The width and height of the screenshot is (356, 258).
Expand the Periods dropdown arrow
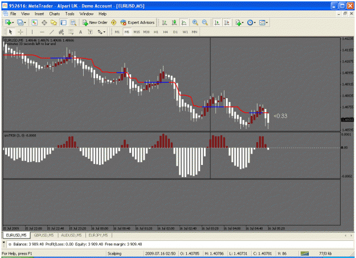(255, 23)
